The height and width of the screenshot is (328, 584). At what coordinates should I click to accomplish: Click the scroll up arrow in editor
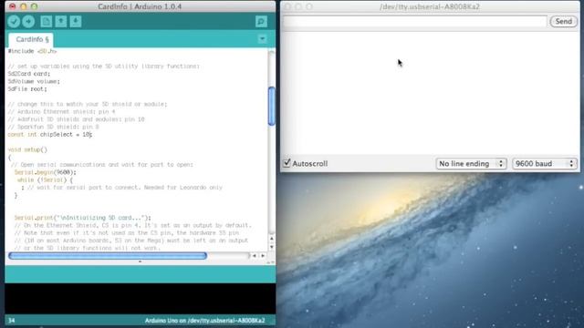[272, 239]
